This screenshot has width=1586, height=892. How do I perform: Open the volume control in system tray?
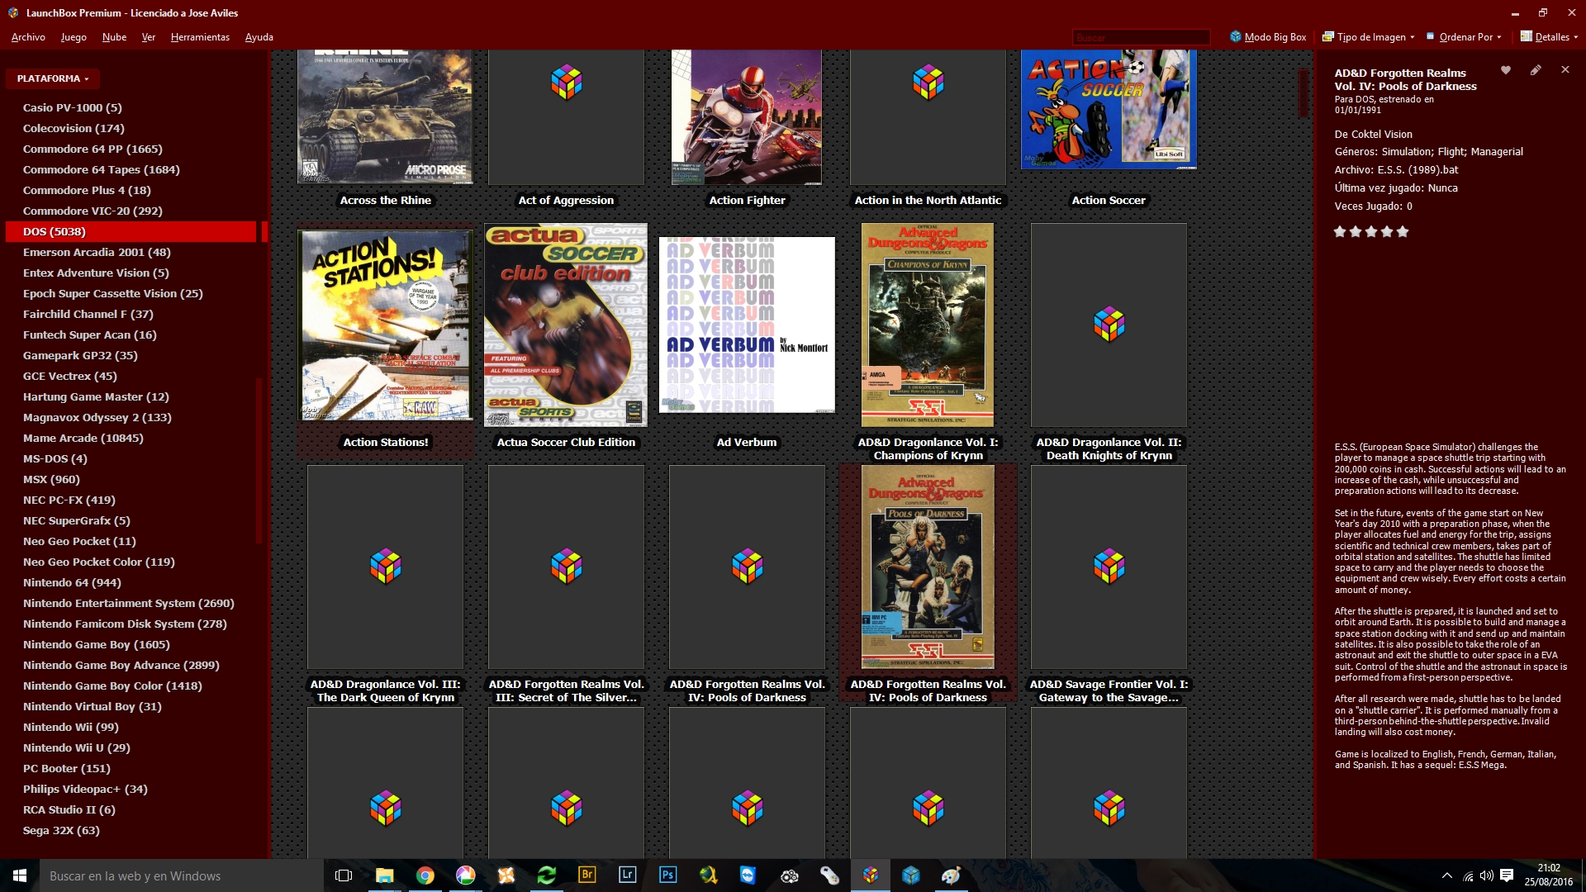1487,875
